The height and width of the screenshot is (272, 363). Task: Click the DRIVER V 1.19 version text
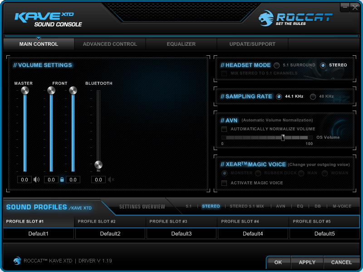click(95, 261)
